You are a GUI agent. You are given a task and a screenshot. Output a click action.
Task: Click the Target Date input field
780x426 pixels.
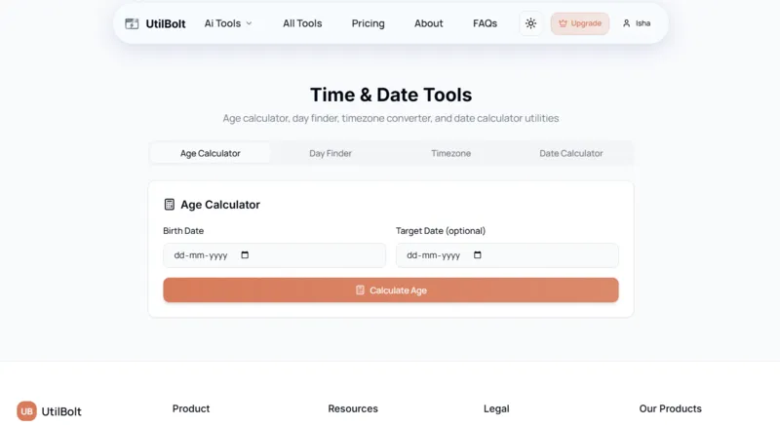(507, 255)
